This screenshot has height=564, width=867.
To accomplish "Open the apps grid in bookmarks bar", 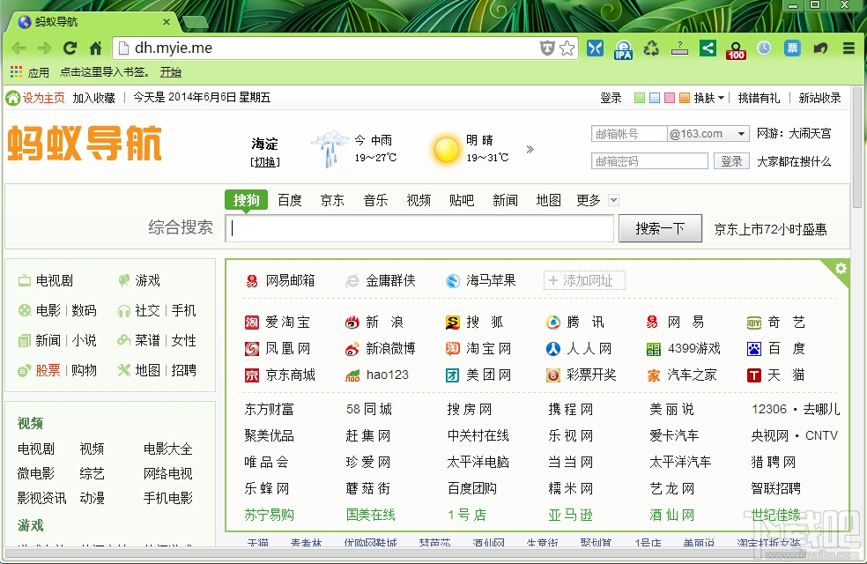I will coord(16,72).
